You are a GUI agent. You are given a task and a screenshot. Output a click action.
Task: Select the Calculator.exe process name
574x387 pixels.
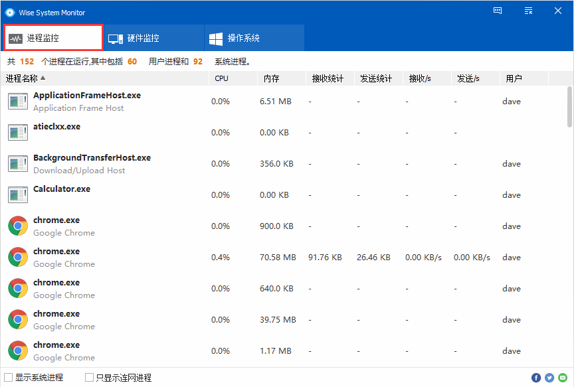pos(62,189)
